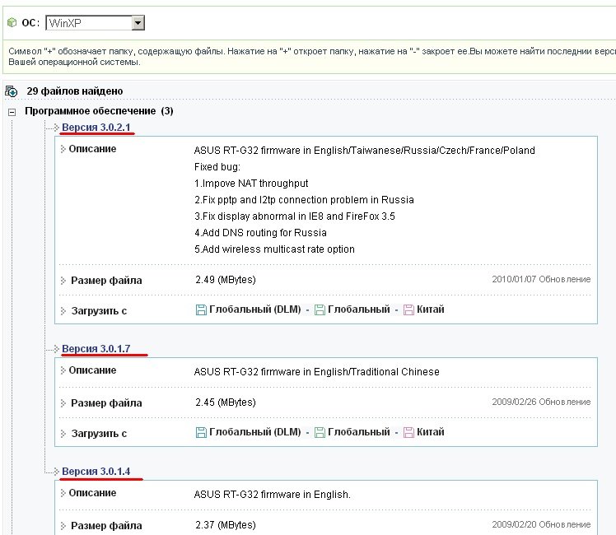
Task: Click the 2.49 (MBytes) file size value
Action: point(226,280)
